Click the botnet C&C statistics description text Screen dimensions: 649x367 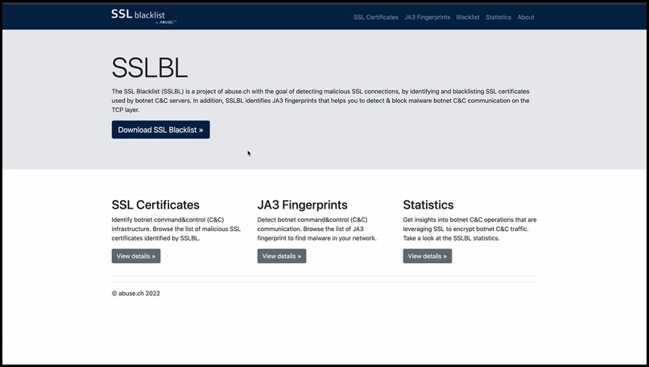(469, 229)
